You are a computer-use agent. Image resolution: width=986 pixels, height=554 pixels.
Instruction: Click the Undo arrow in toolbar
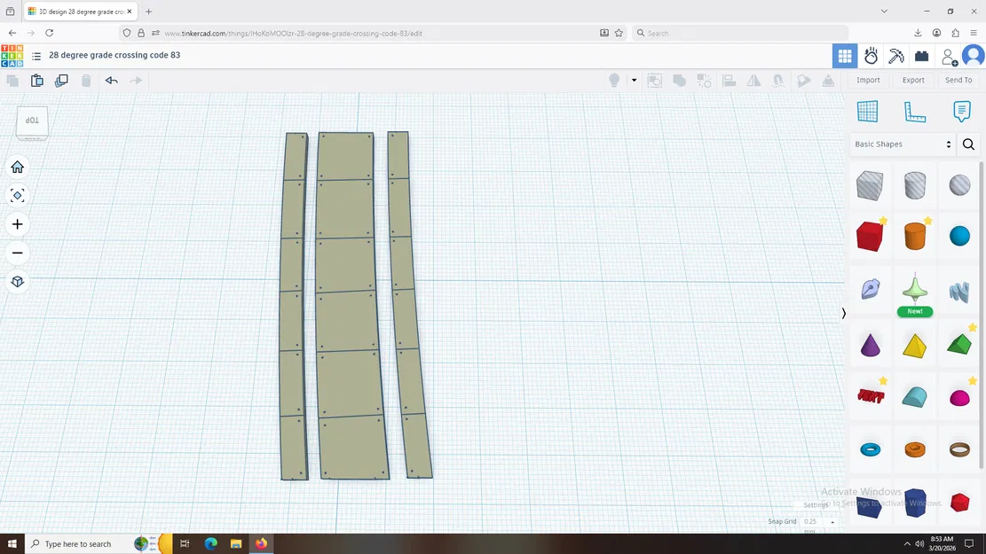coord(111,81)
